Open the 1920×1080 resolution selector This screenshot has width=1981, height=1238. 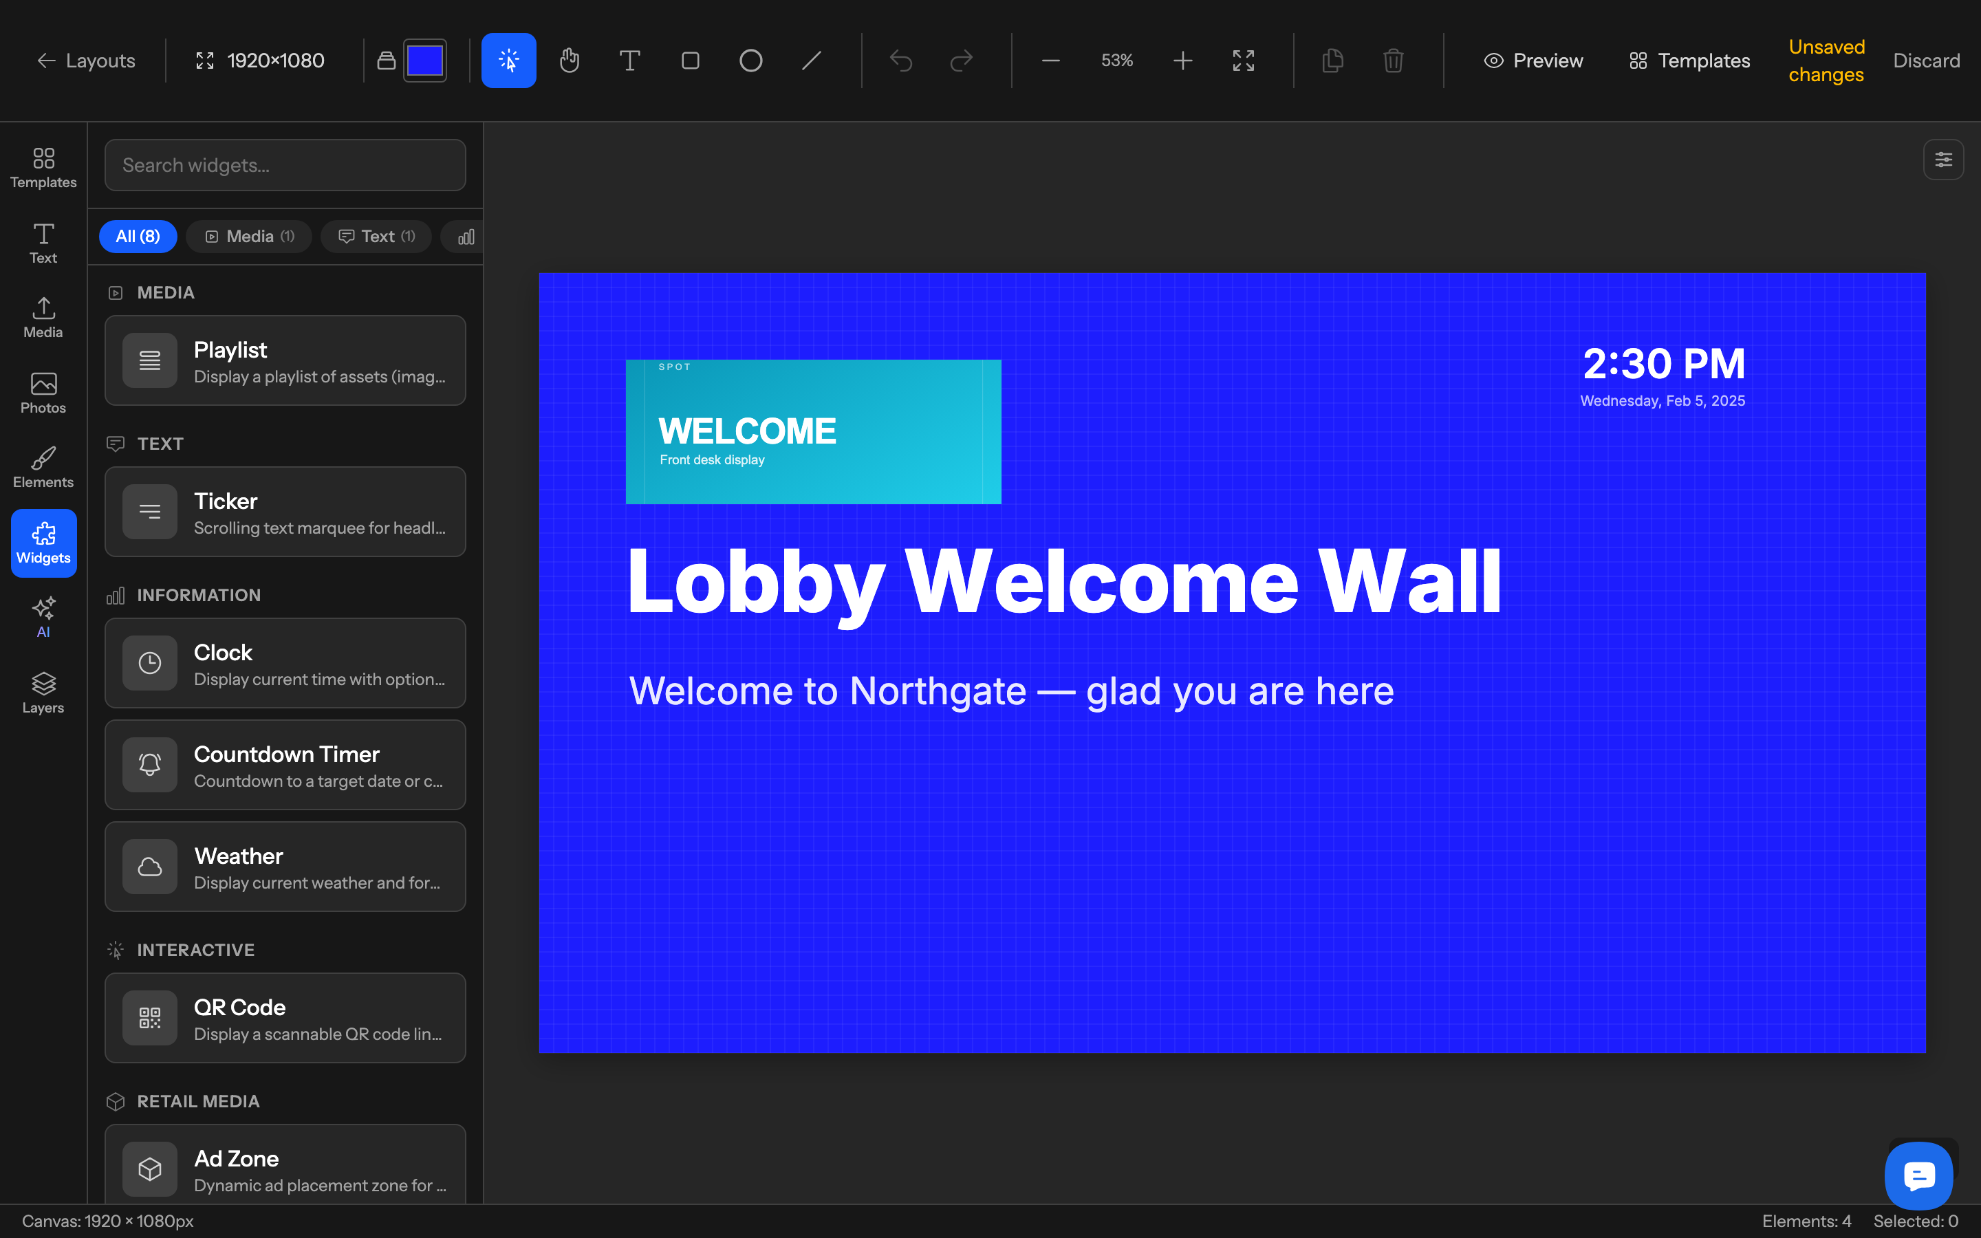point(259,61)
